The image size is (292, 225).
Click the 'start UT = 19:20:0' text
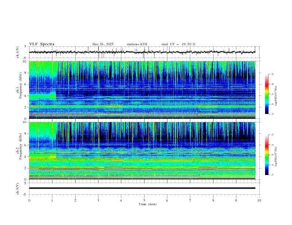point(178,44)
